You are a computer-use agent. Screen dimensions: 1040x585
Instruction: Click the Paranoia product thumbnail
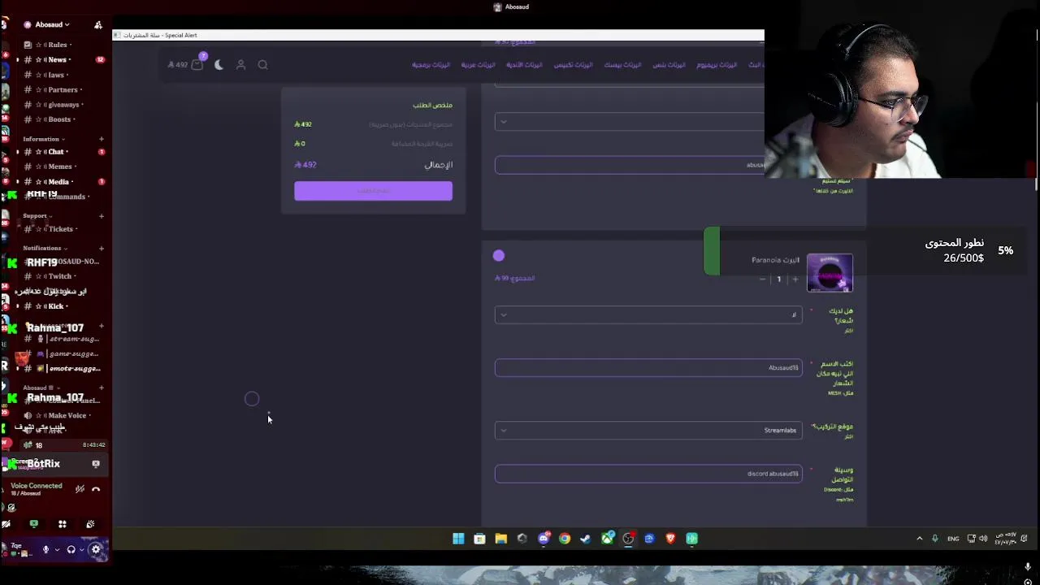(x=830, y=273)
